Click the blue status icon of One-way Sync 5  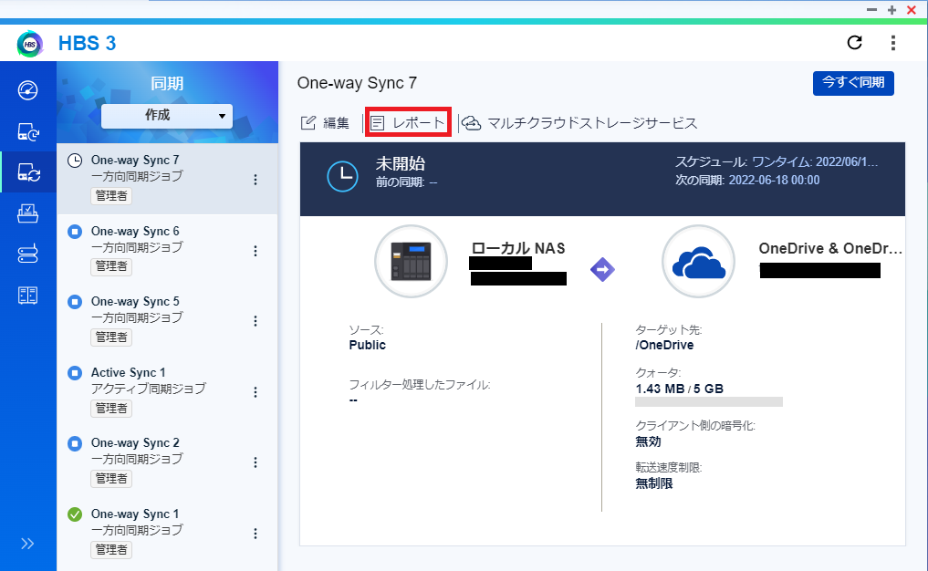(75, 302)
